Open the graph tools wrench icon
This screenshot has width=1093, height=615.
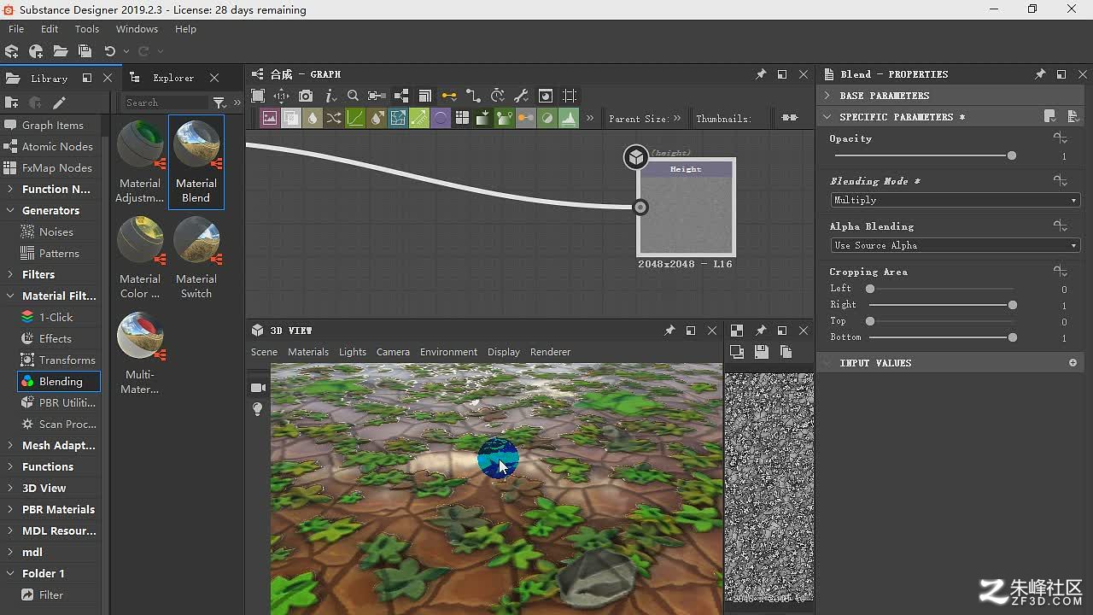(521, 96)
